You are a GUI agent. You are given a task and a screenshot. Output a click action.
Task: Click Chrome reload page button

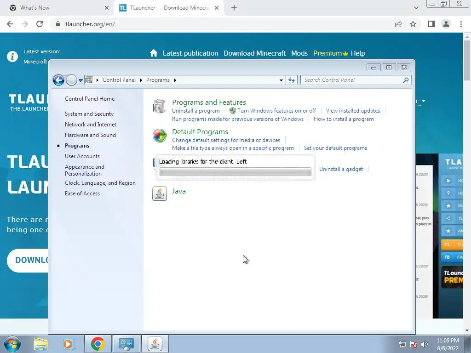coord(40,24)
